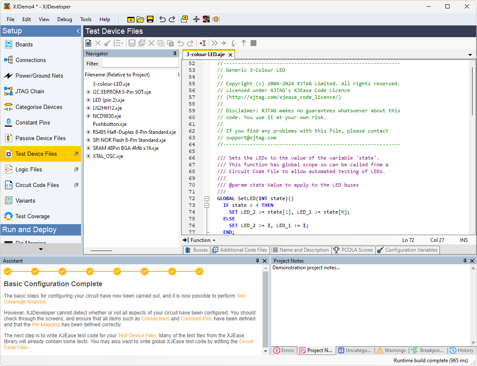Expand the SRAM 48Pin BGA file node
Image resolution: width=477 pixels, height=366 pixels.
click(x=88, y=148)
